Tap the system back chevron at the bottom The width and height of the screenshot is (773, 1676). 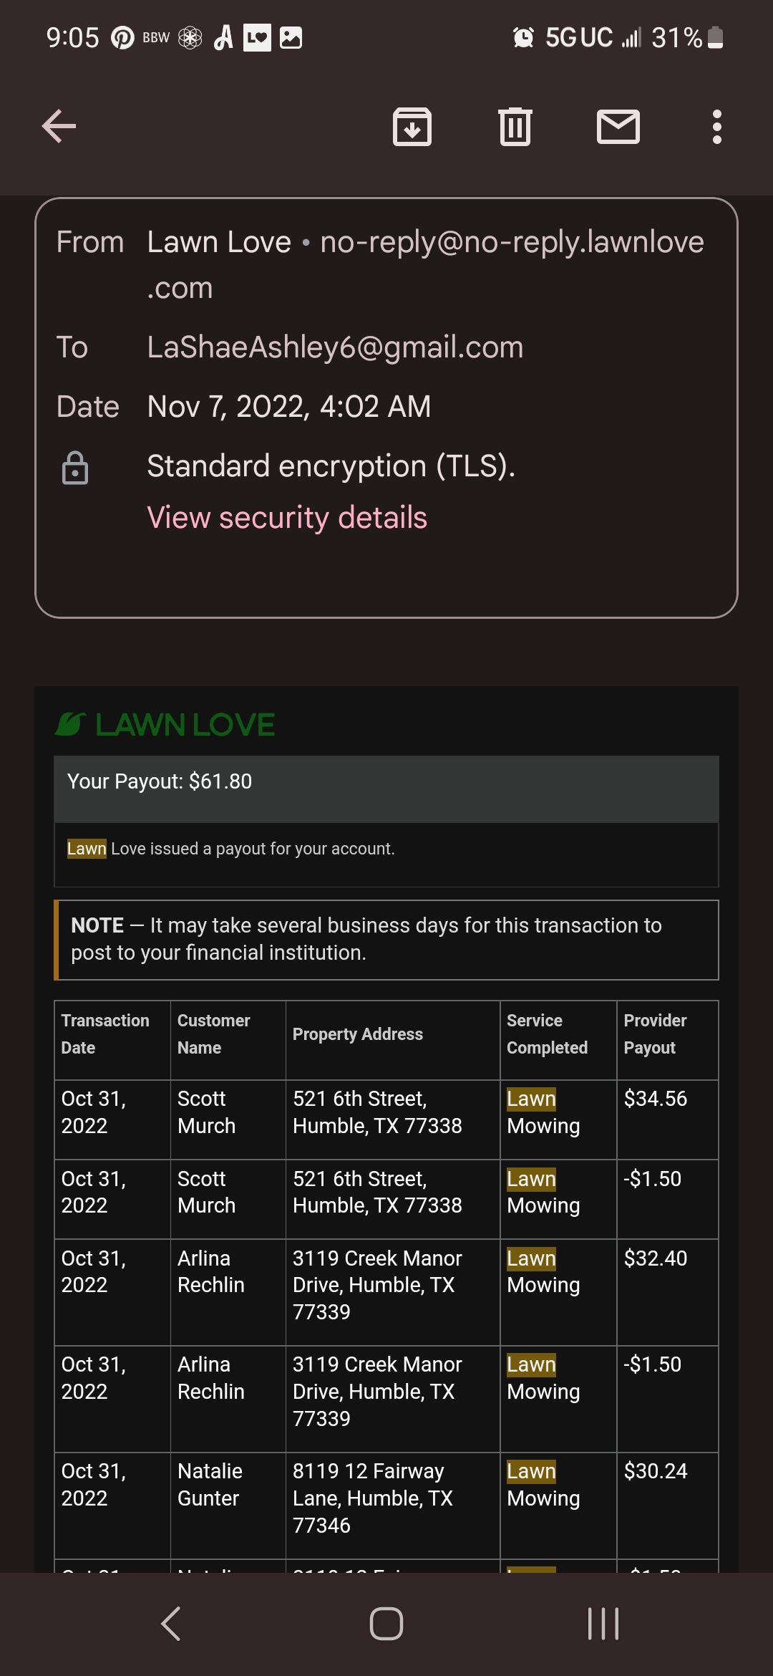(x=170, y=1624)
